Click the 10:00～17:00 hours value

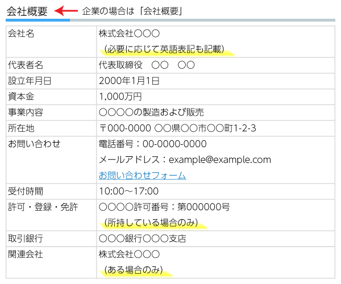[x=128, y=191]
